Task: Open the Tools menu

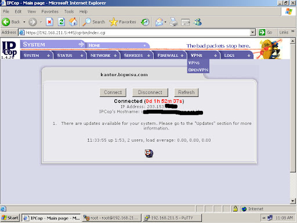Action: point(69,12)
